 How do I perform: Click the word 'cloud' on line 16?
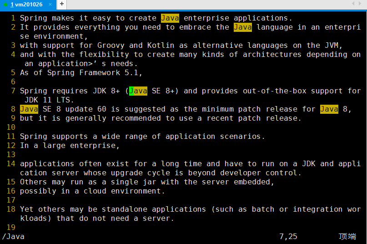(x=95, y=191)
